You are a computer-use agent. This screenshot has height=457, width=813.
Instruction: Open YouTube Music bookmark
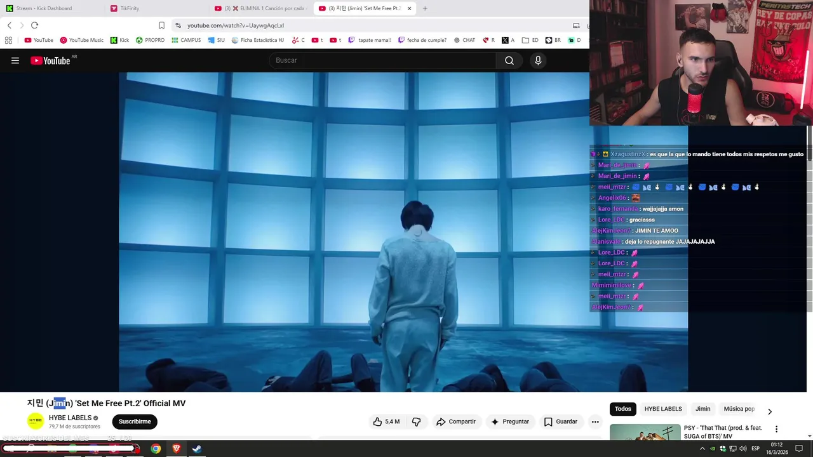pyautogui.click(x=81, y=40)
